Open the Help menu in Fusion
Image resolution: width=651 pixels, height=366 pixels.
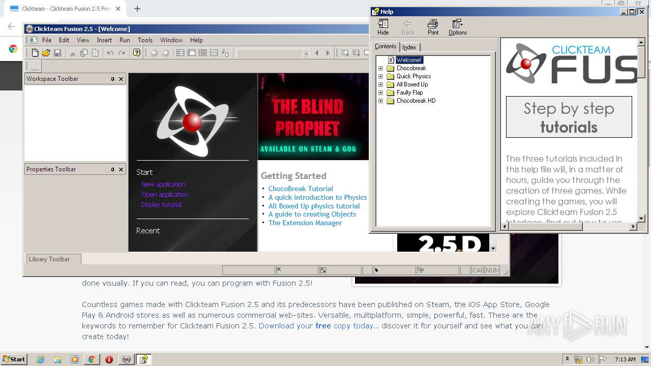(196, 40)
